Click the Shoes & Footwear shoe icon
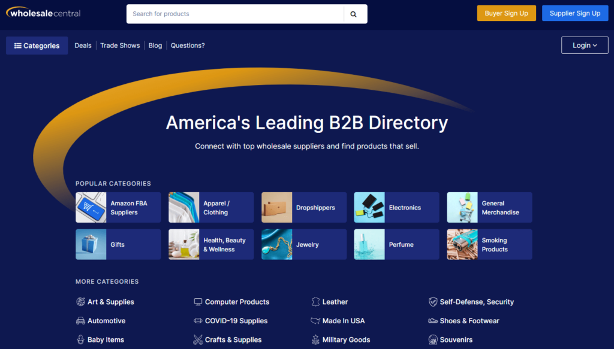 [433, 321]
